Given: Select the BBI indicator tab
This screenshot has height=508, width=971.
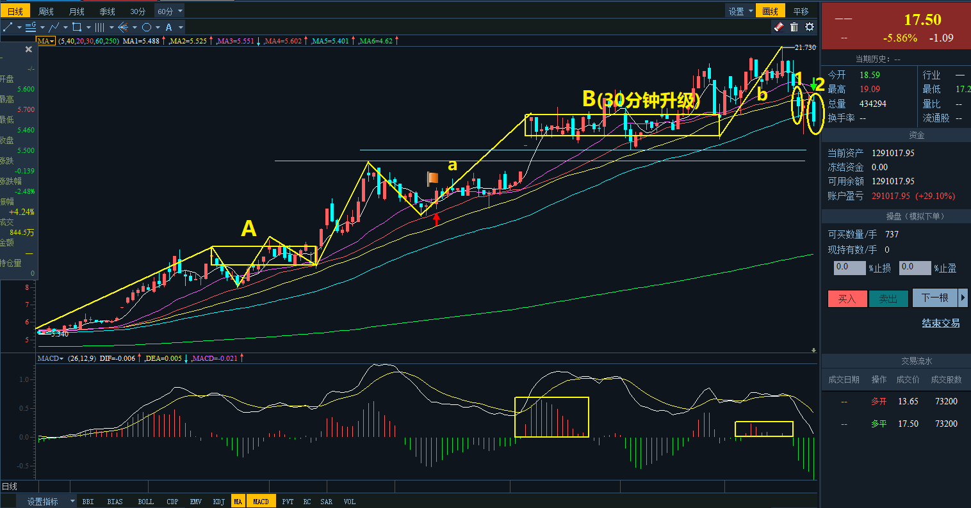Looking at the screenshot, I should (x=88, y=502).
